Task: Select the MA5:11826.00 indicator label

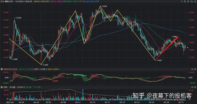Action: coord(25,2)
